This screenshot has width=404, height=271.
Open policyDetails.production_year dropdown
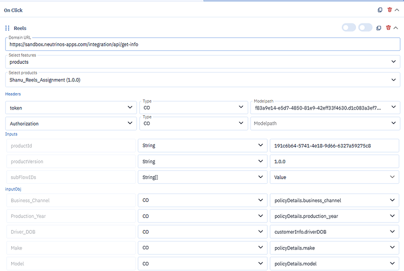pos(334,216)
